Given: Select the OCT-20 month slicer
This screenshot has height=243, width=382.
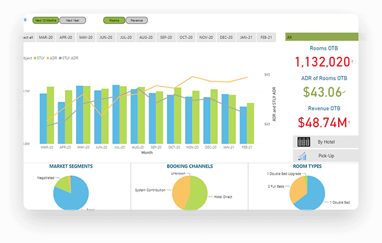Looking at the screenshot, I should click(186, 38).
